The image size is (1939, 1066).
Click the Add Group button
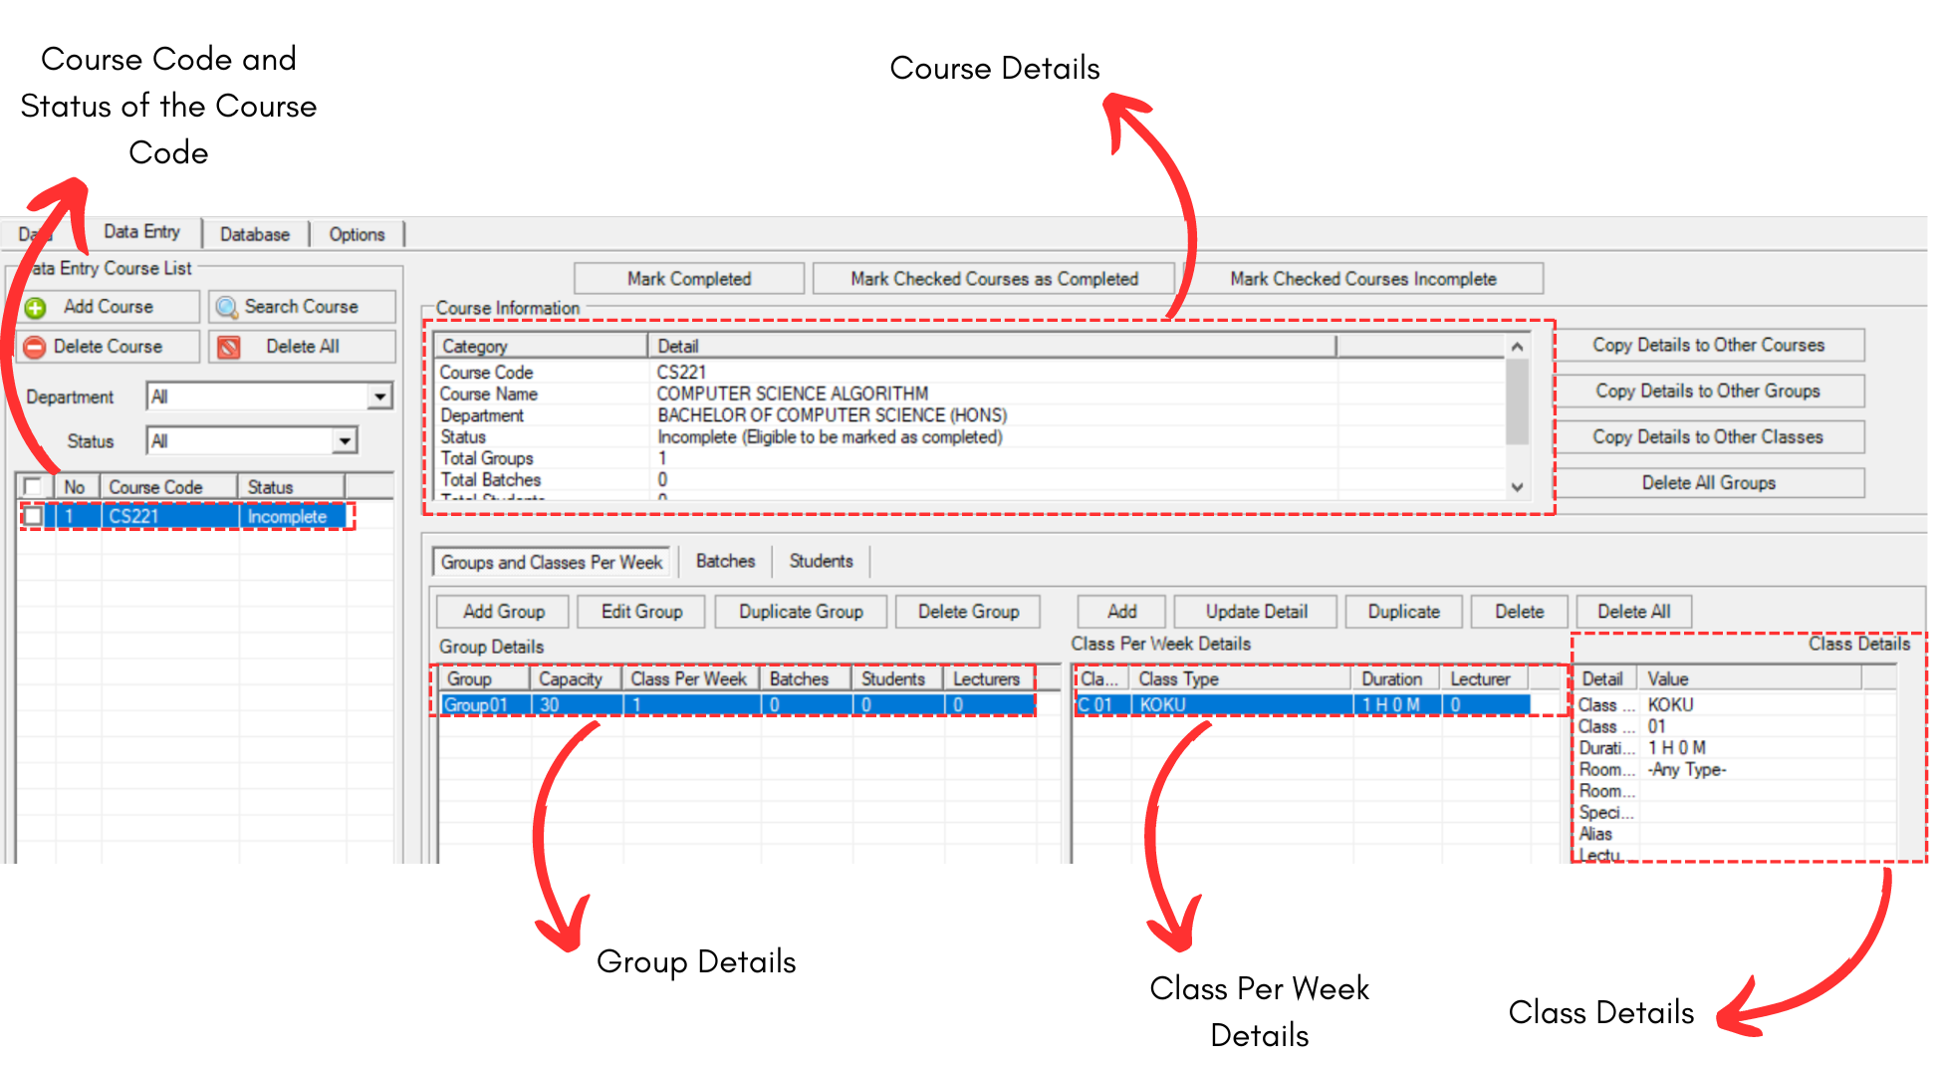tap(503, 611)
